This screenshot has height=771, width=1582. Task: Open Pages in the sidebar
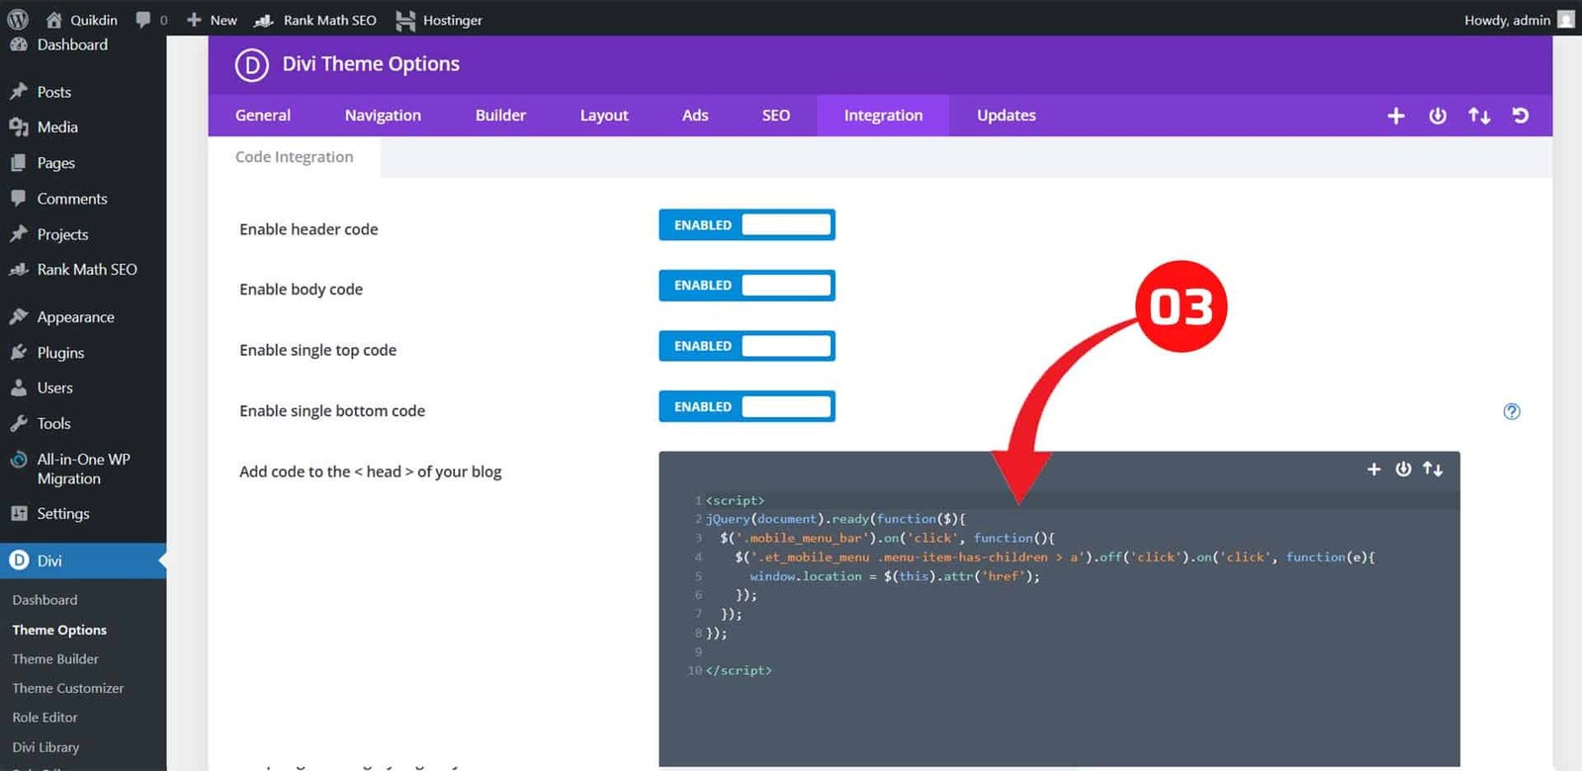point(56,163)
